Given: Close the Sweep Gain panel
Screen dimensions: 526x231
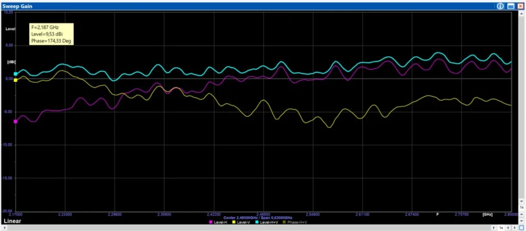Looking at the screenshot, I should click(x=520, y=6).
